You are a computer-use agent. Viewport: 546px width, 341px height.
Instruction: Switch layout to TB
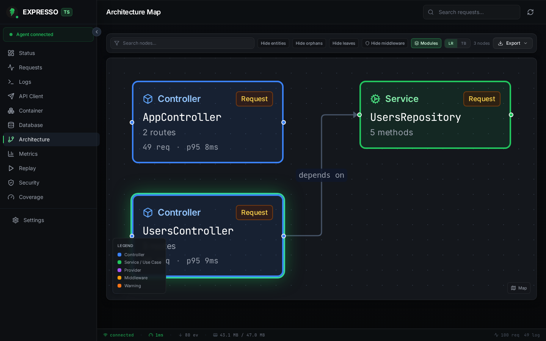[464, 43]
